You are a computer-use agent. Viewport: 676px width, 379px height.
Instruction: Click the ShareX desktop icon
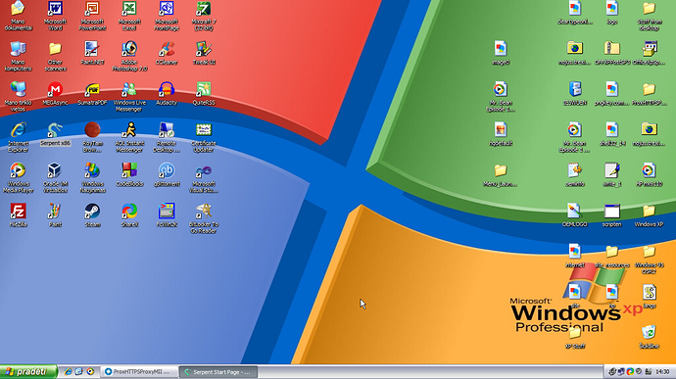129,215
